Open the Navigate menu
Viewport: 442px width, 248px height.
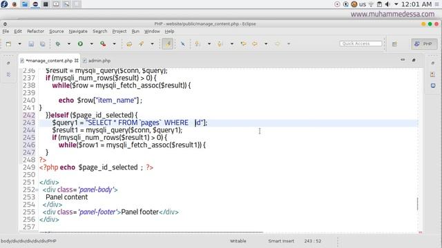pos(78,31)
